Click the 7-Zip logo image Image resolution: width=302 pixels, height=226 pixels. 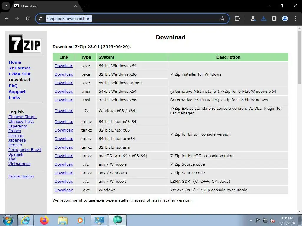point(25,44)
